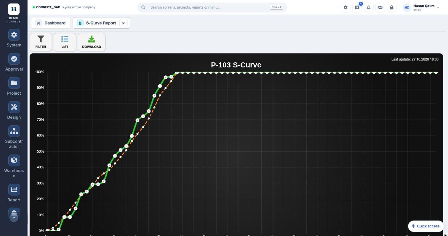
Task: Click the S-Curve Report tab document icon
Action: pos(80,23)
